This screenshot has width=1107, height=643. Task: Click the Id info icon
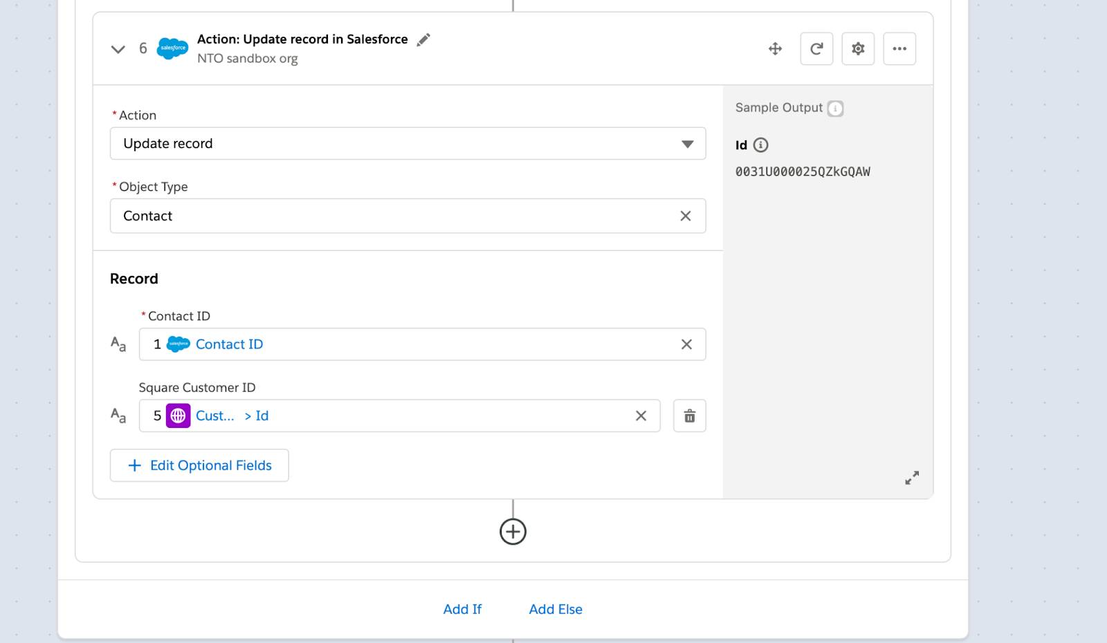760,145
